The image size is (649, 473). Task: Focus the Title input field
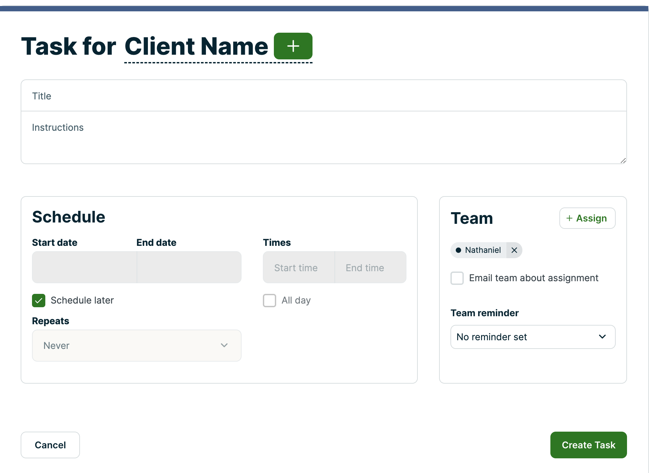[324, 96]
